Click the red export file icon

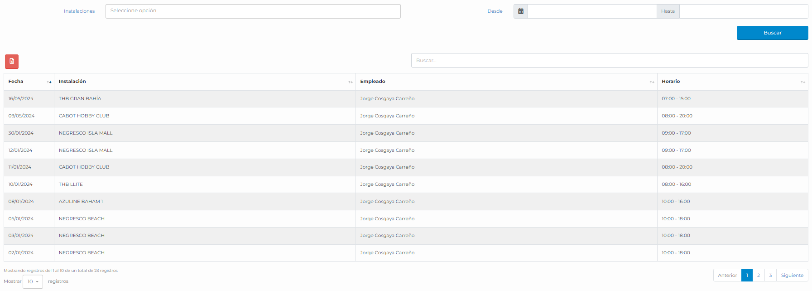12,61
